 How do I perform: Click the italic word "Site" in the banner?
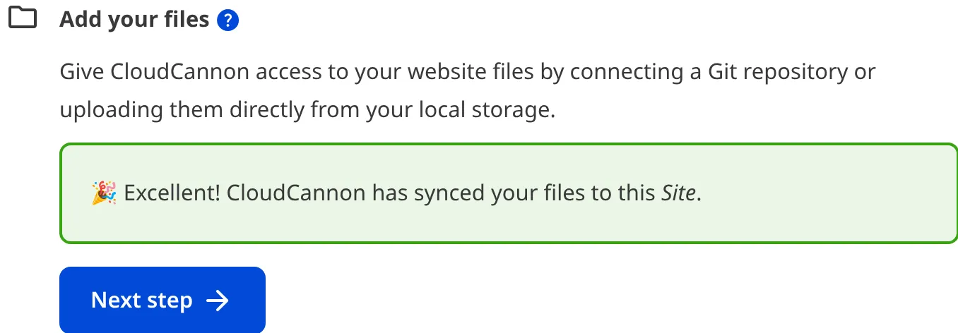[679, 193]
